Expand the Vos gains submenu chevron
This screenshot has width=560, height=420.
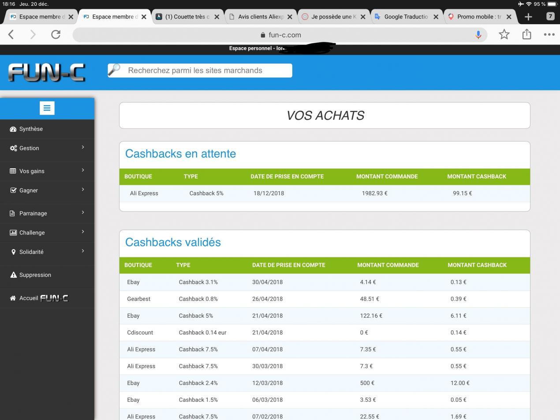click(83, 170)
